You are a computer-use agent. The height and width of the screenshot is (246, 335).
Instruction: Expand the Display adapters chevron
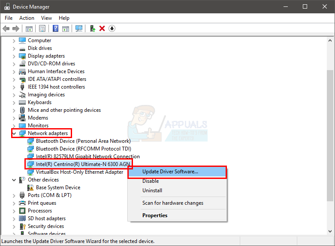[14, 56]
